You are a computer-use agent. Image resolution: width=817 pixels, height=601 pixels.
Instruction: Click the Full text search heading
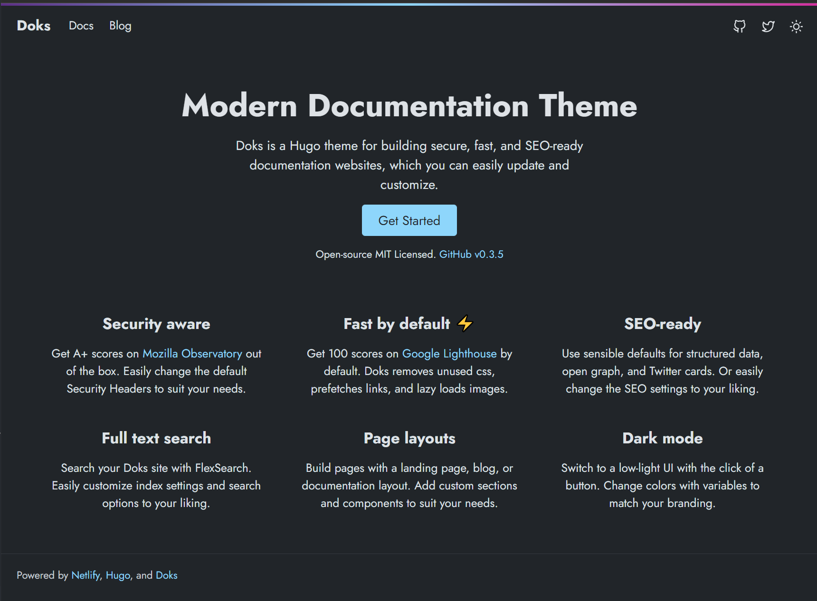[156, 438]
